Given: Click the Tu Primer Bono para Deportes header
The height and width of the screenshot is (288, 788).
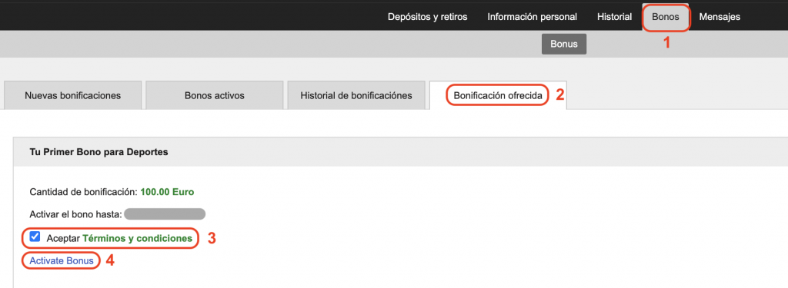Looking at the screenshot, I should pos(99,152).
